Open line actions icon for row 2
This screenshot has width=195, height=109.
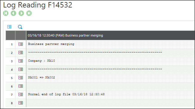(x=21, y=53)
